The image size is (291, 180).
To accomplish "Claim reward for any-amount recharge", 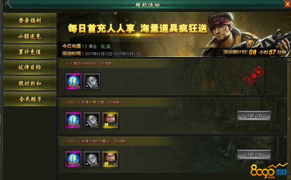I will point(254,116).
